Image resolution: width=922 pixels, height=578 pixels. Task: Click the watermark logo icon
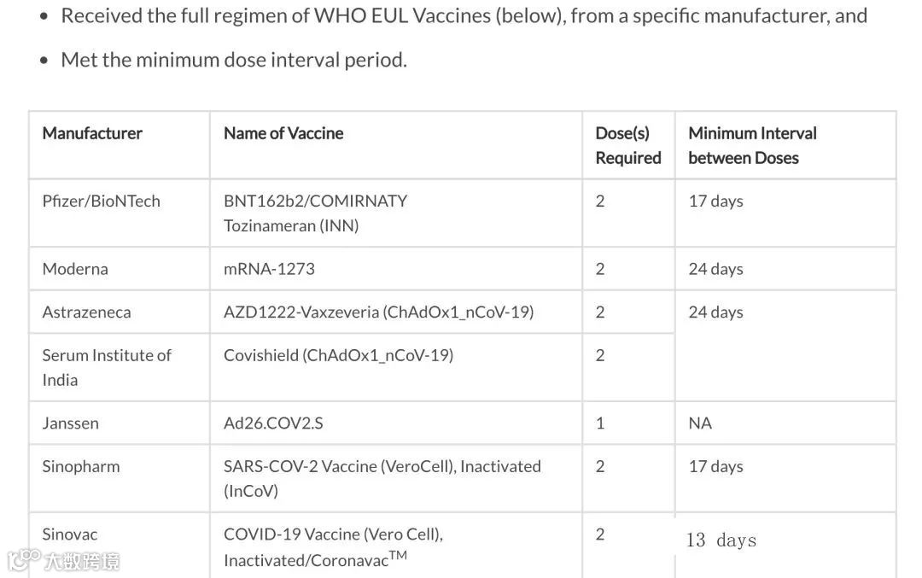[x=24, y=559]
